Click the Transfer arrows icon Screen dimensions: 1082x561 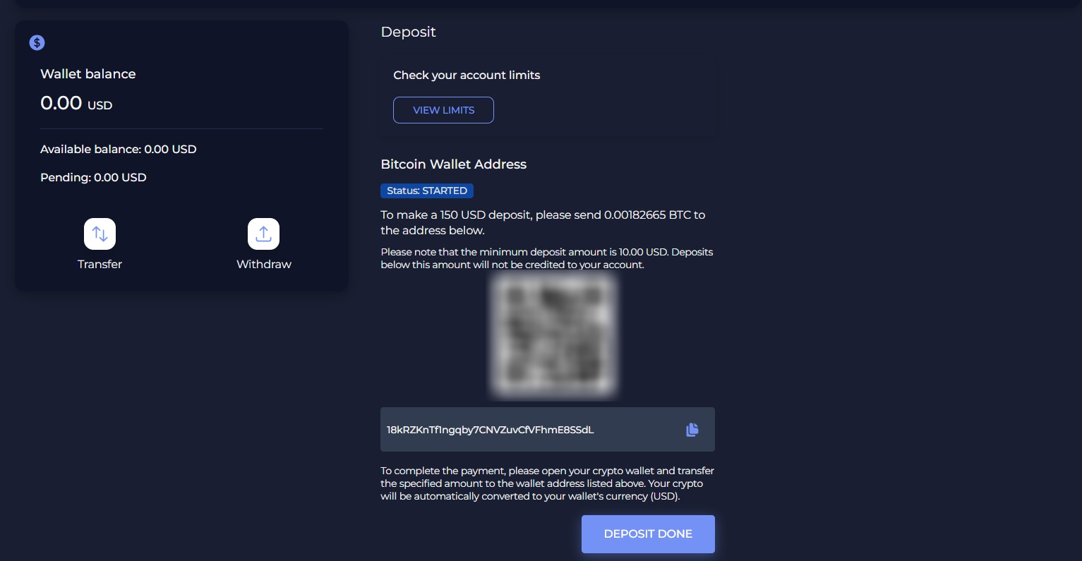pos(100,234)
